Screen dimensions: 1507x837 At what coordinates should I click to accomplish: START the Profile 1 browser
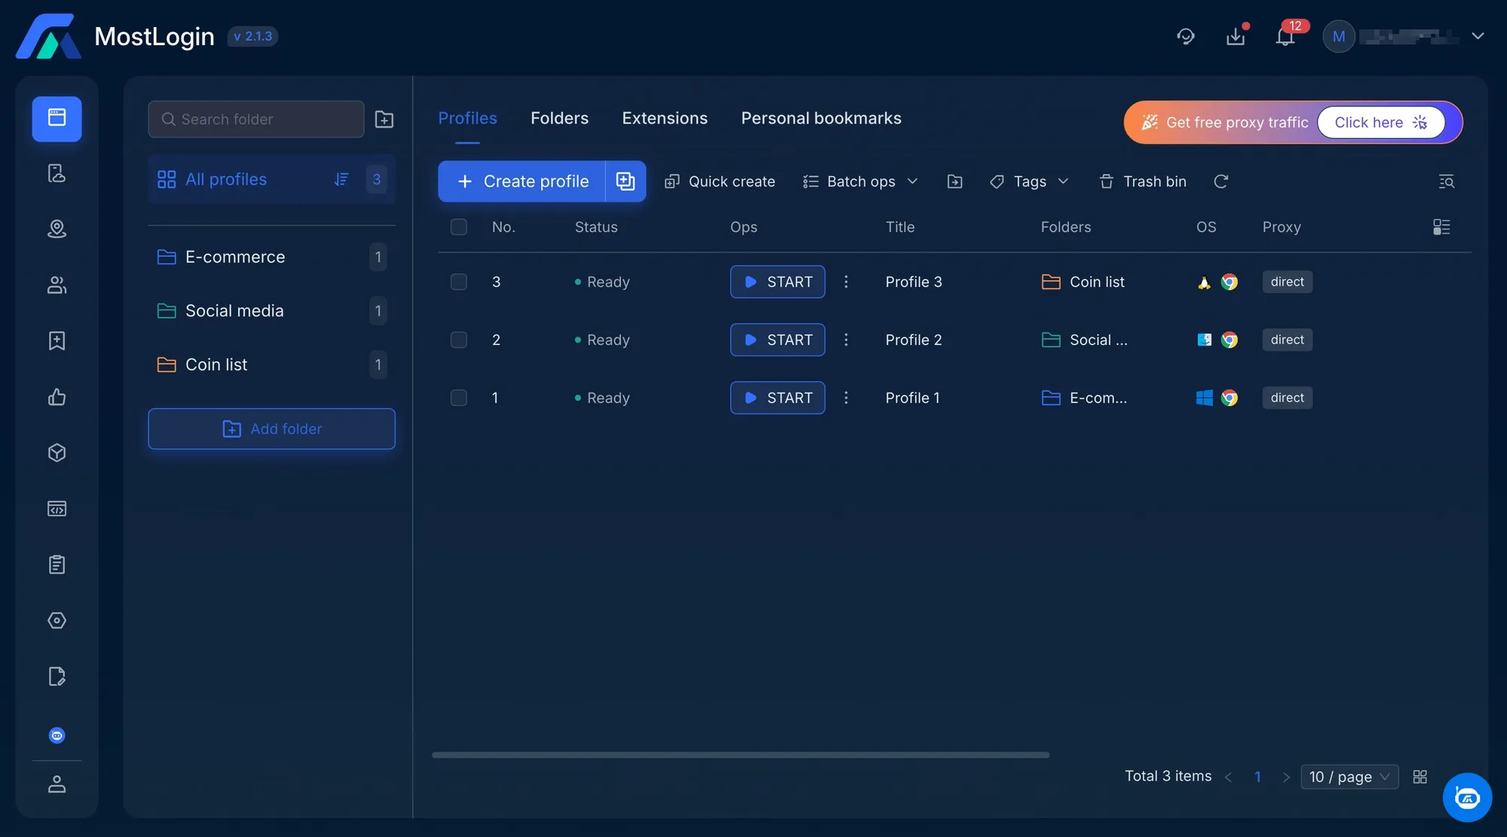[778, 398]
